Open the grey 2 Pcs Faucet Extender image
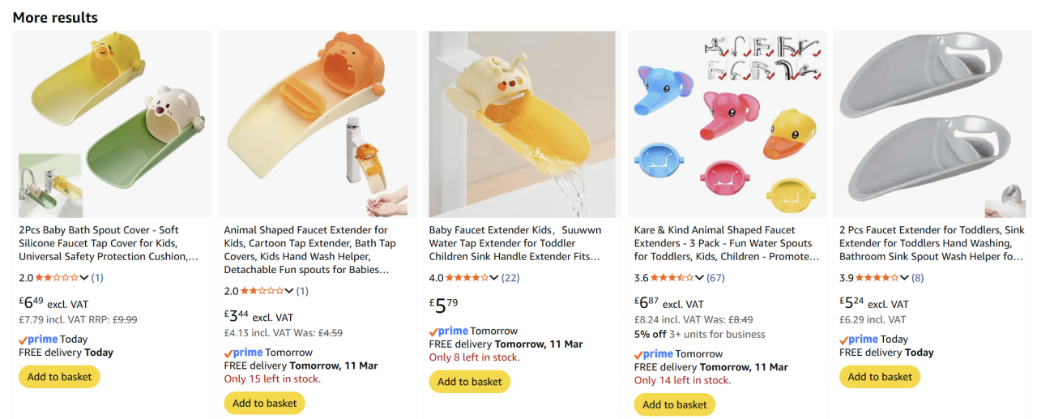 [x=932, y=125]
